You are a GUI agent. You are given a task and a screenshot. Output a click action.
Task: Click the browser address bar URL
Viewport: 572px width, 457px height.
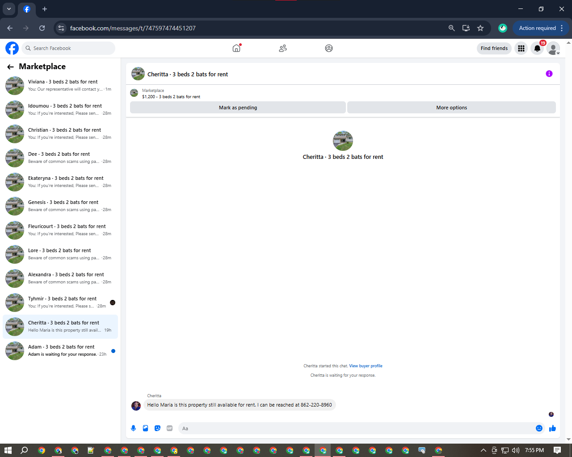(133, 28)
